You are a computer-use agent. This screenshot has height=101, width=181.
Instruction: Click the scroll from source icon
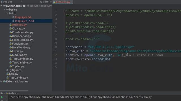pyautogui.click(x=41, y=2)
